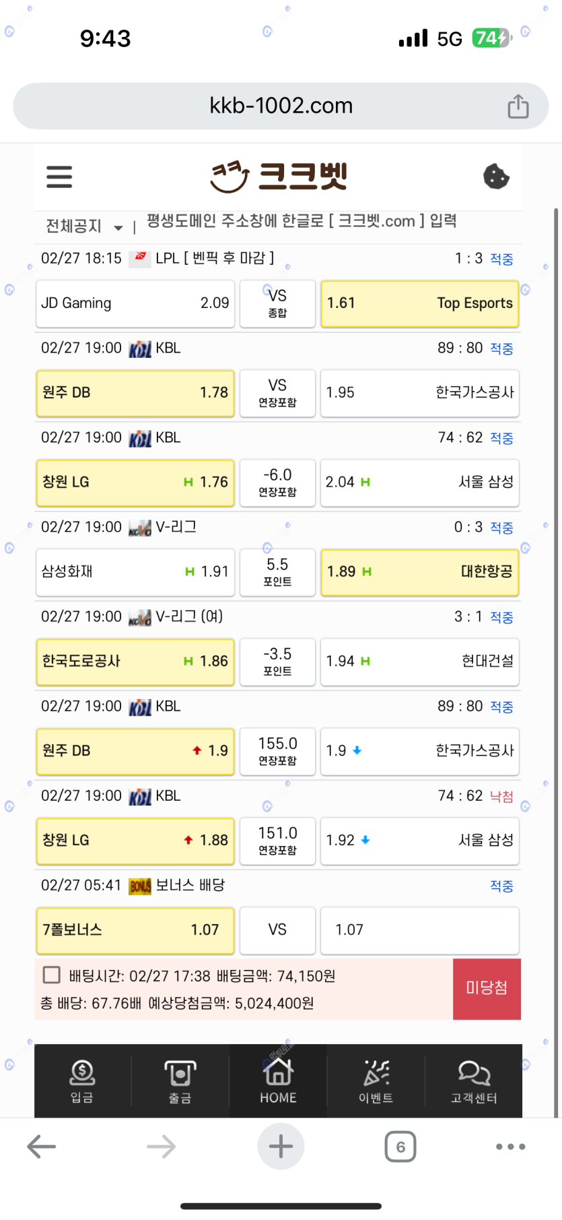The image size is (562, 1220).
Task: Open the 입금 deposit icon
Action: (x=82, y=1080)
